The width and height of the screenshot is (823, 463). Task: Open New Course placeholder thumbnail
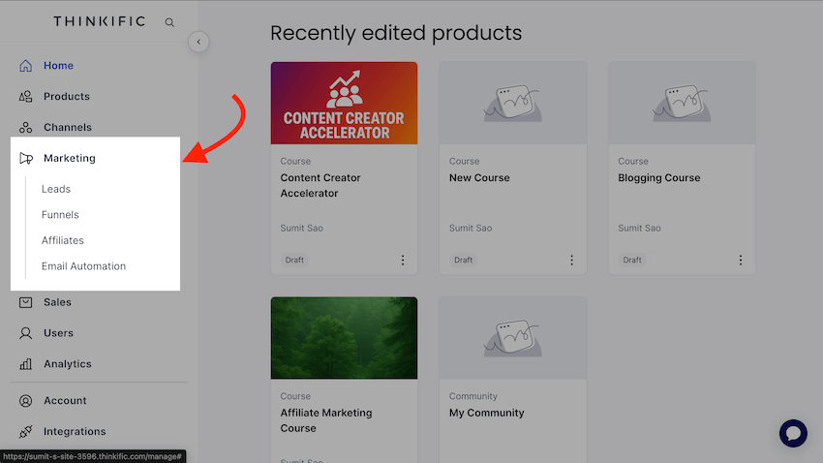[x=513, y=103]
